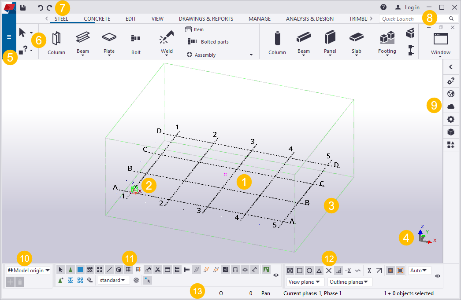Toggle snap to mid points triangle
Screen dimensions: 461x300
(x=319, y=271)
